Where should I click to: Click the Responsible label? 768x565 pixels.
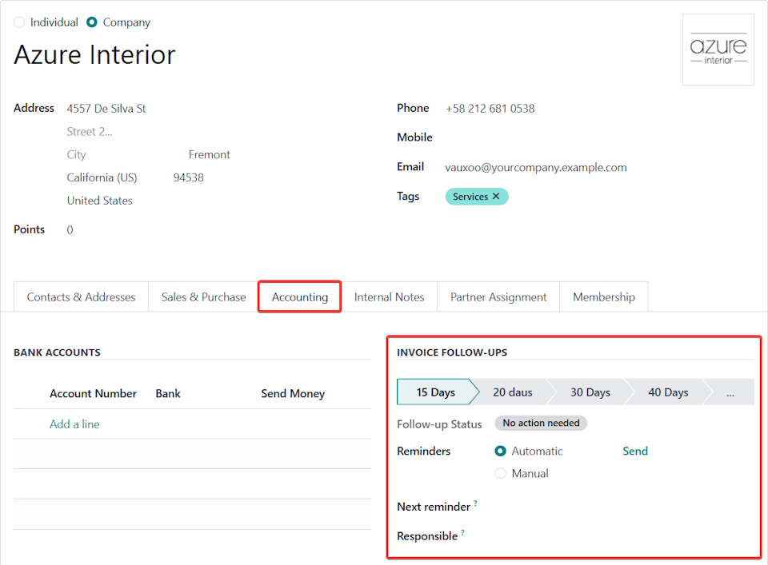(x=427, y=536)
